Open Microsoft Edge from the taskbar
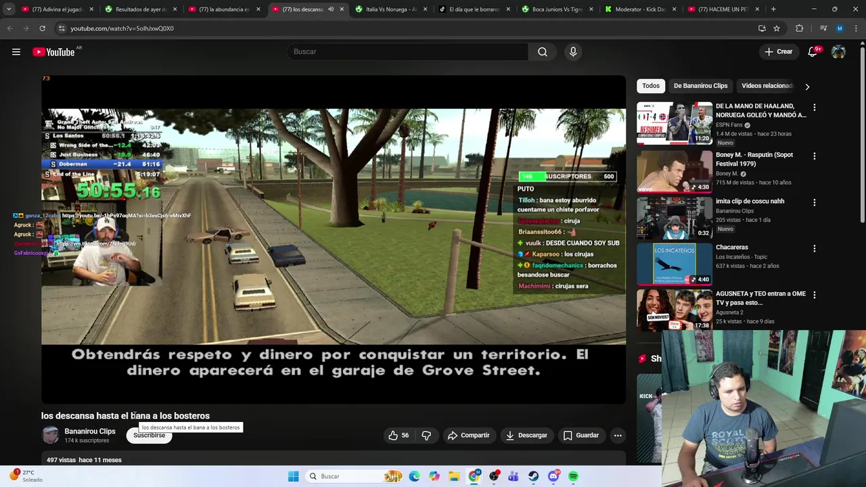This screenshot has height=487, width=866. click(414, 476)
